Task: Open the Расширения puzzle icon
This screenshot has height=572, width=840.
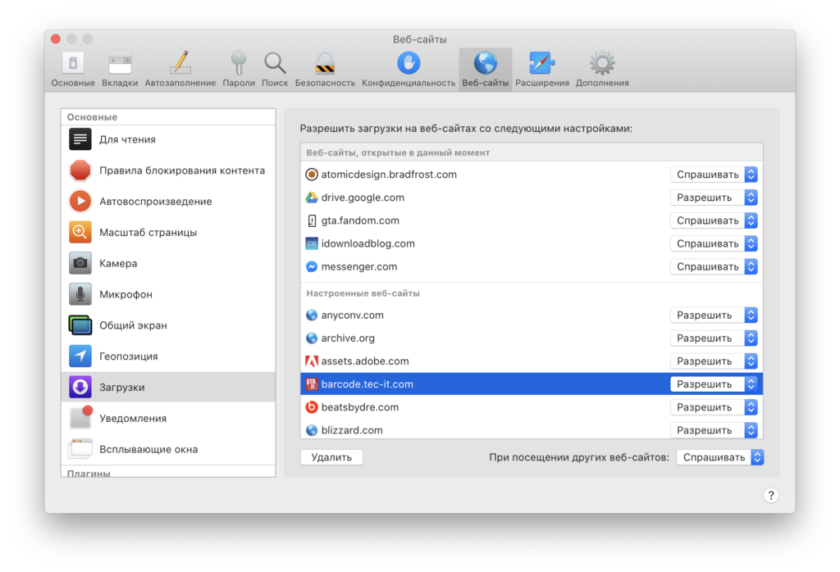Action: 541,63
